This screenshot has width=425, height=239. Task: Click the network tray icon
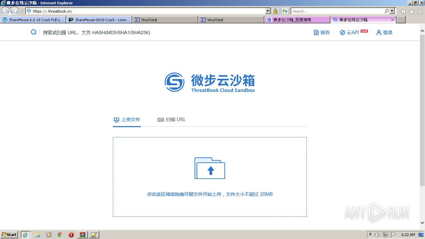pyautogui.click(x=386, y=235)
